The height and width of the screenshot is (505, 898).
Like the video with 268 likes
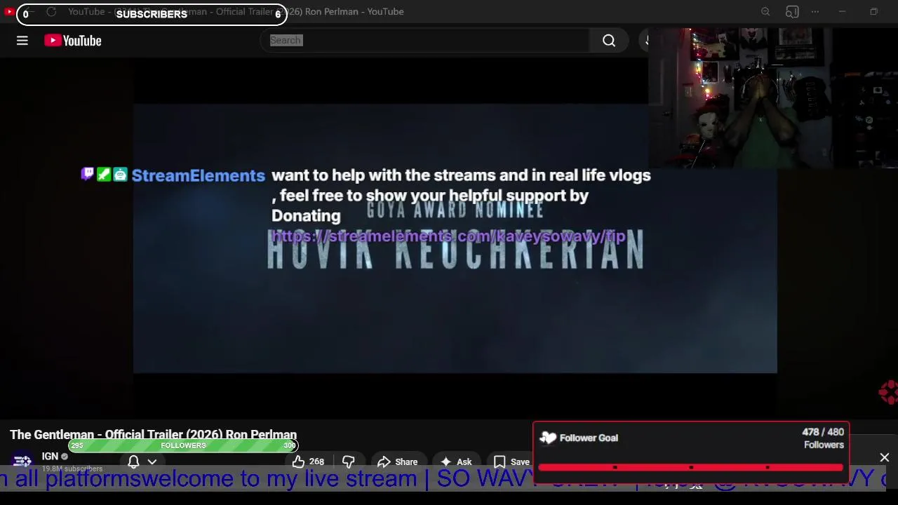coord(308,462)
